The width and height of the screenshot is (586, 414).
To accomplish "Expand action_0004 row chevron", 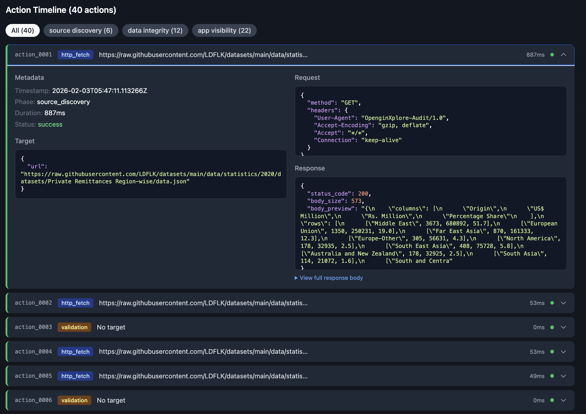I will (x=563, y=352).
